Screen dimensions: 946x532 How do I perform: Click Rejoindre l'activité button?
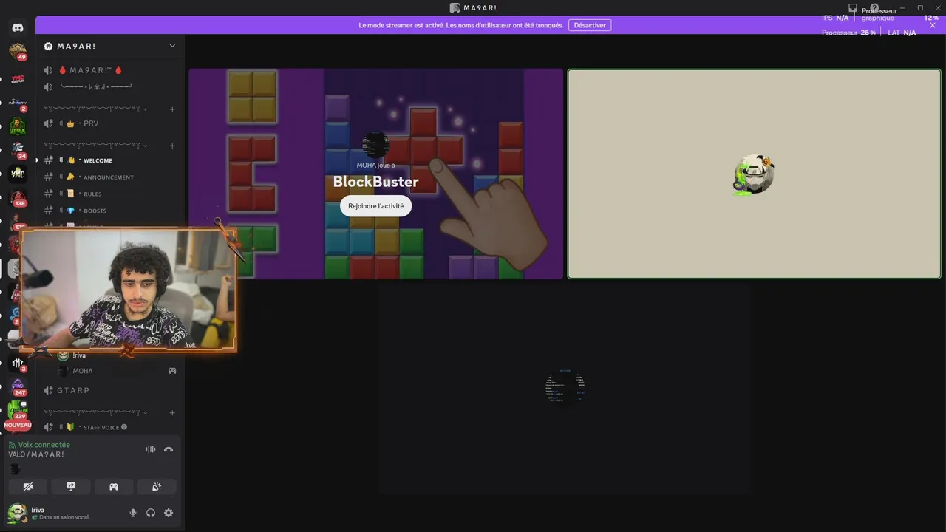[375, 206]
